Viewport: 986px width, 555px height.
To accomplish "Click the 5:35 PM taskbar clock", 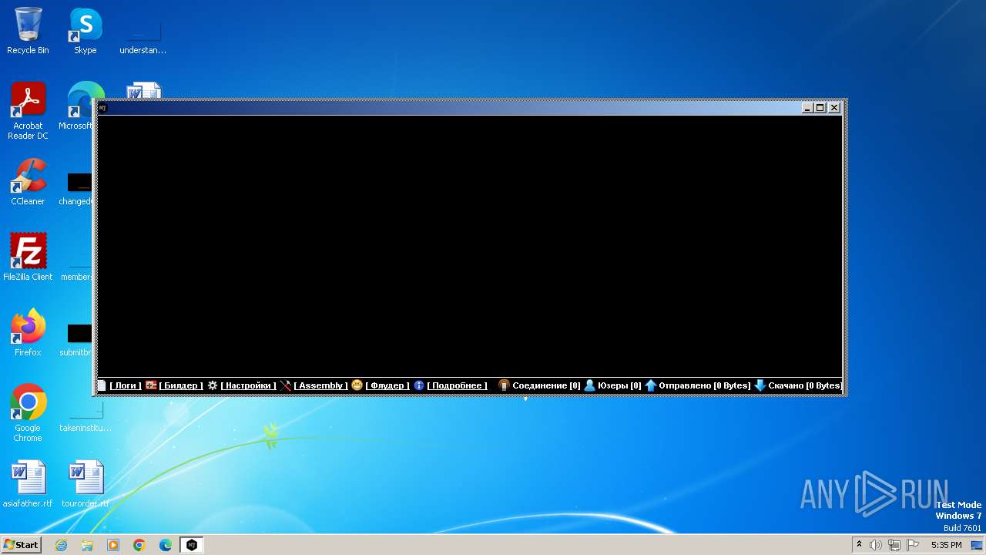I will point(946,545).
